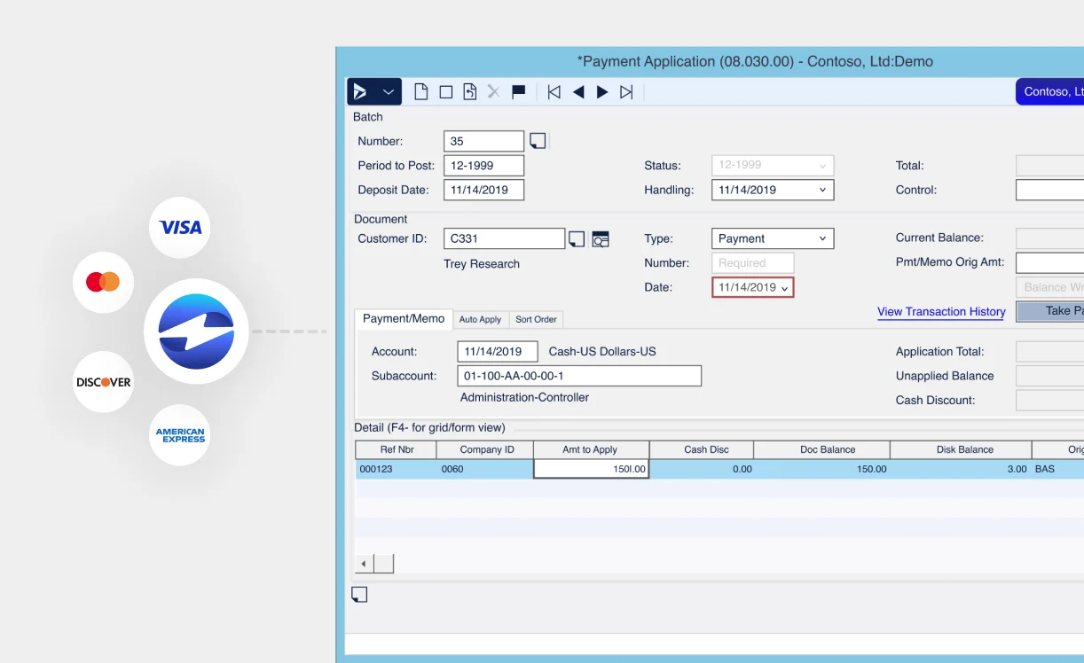The image size is (1084, 663).
Task: Click the Batch Number field
Action: tap(483, 141)
